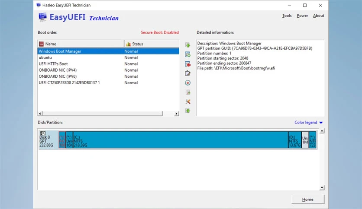Image resolution: width=362 pixels, height=209 pixels.
Task: Expand the Color legend dropdown
Action: point(308,123)
